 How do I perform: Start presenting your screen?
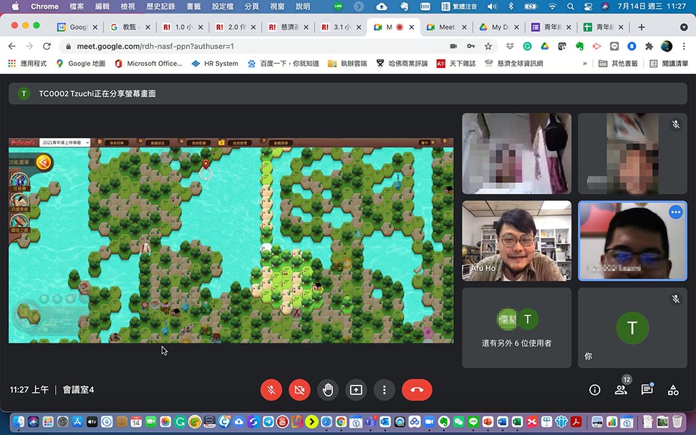[356, 389]
